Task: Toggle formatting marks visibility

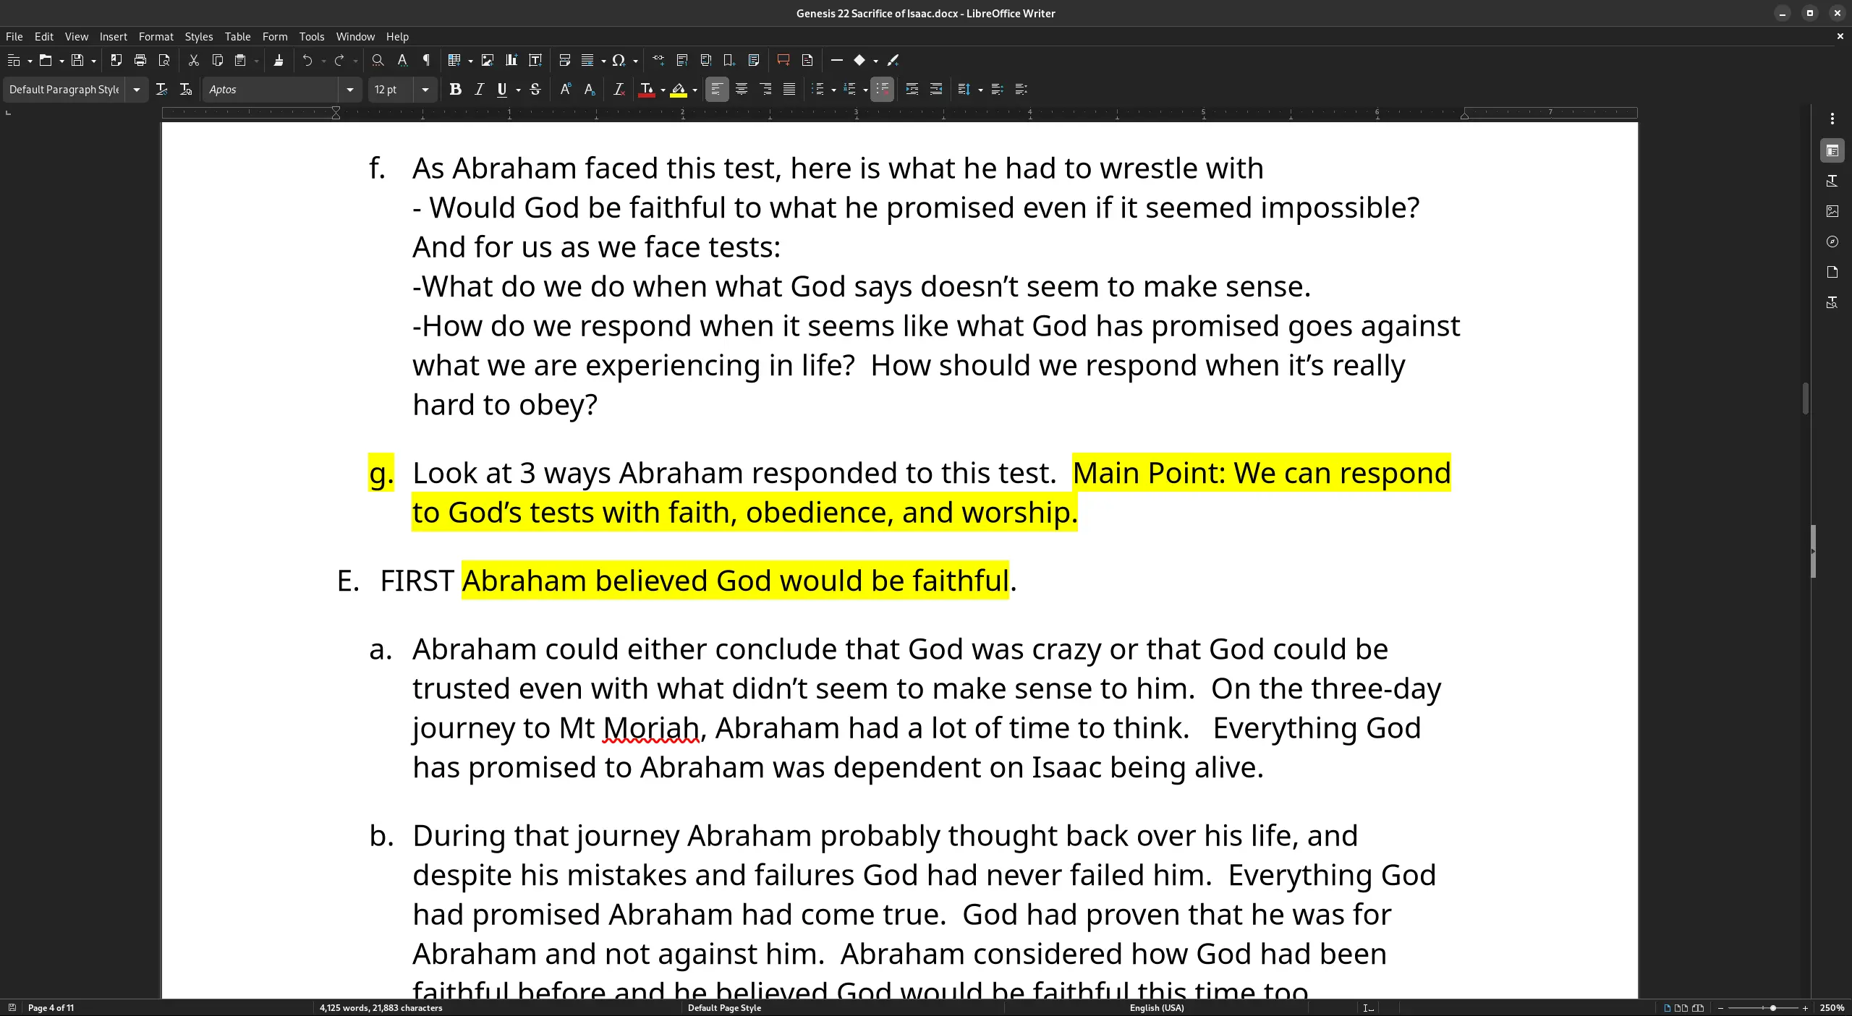Action: (426, 60)
